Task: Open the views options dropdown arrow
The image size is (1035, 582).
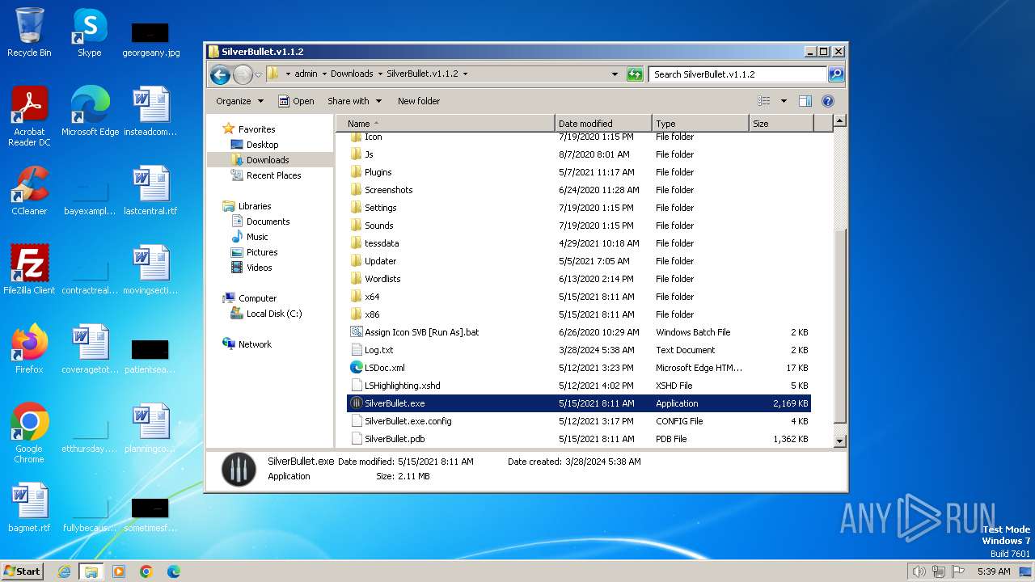Action: [x=784, y=101]
